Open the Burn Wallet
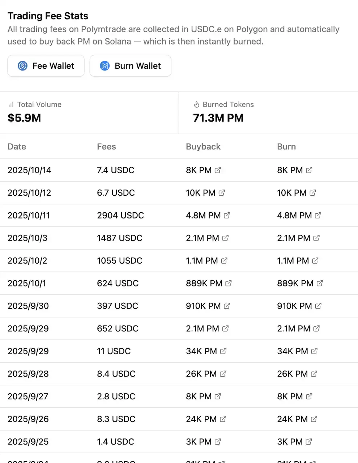358x463 pixels. point(130,66)
